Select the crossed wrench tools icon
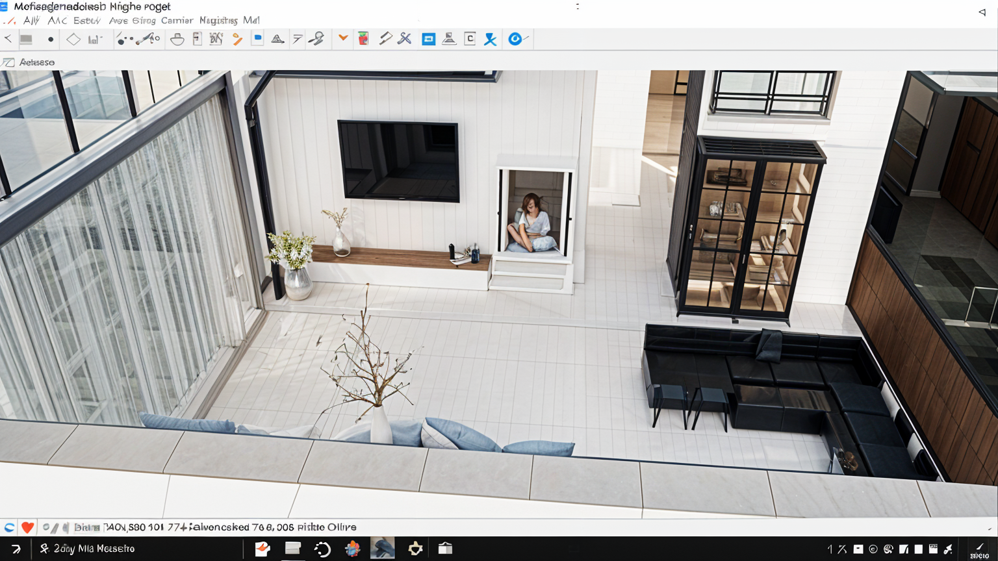This screenshot has height=561, width=998. 404,39
